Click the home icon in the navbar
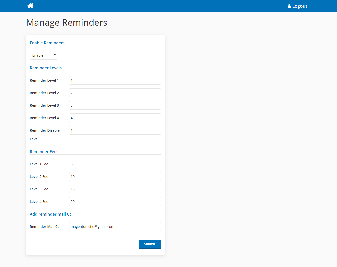This screenshot has width=337, height=267. pyautogui.click(x=30, y=6)
